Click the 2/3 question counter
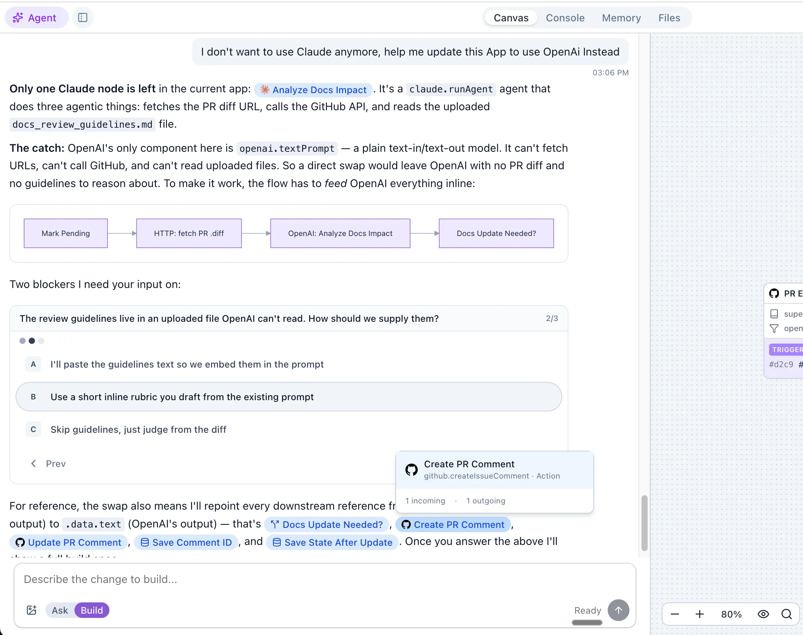This screenshot has width=803, height=635. point(552,318)
